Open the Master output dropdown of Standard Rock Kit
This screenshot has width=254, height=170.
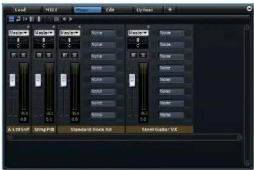point(70,33)
